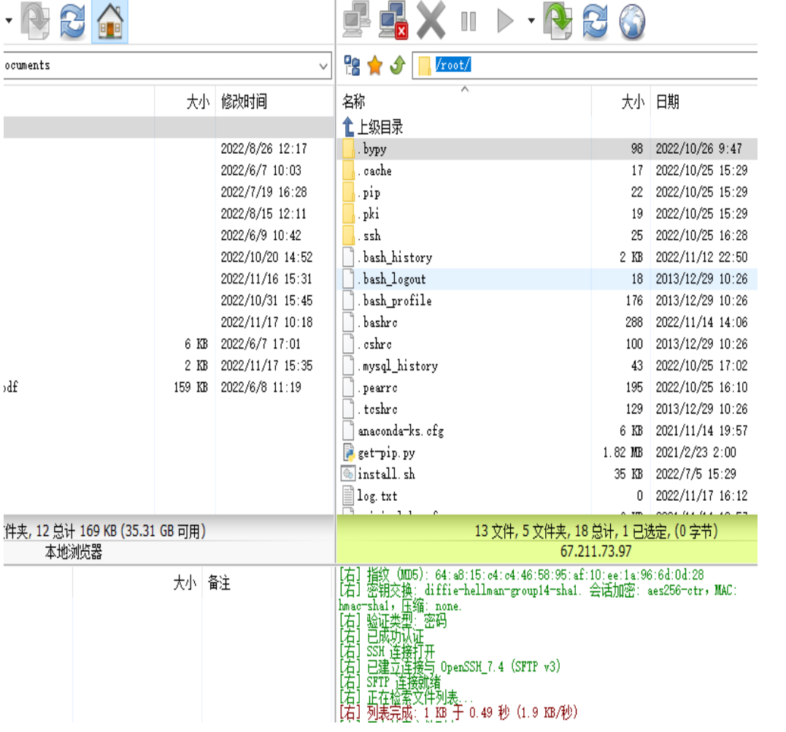The width and height of the screenshot is (786, 732).
Task: Click the local Home folder icon
Action: [109, 22]
